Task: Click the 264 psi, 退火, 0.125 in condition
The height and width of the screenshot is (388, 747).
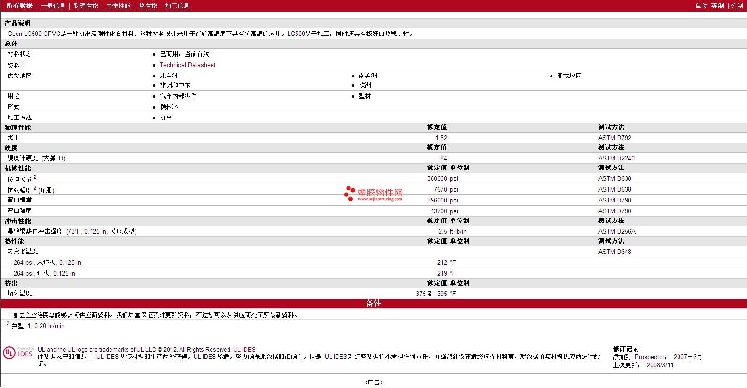Action: 44,273
